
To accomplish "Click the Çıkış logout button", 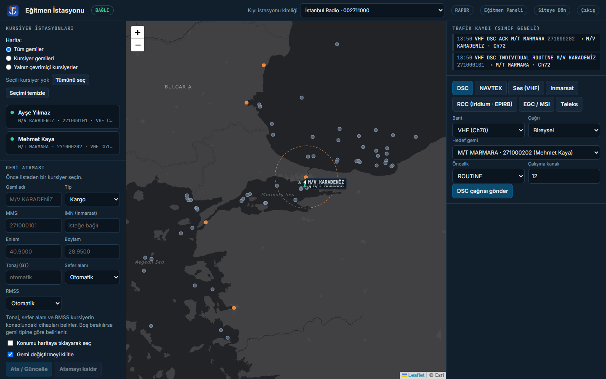I will pyautogui.click(x=588, y=11).
